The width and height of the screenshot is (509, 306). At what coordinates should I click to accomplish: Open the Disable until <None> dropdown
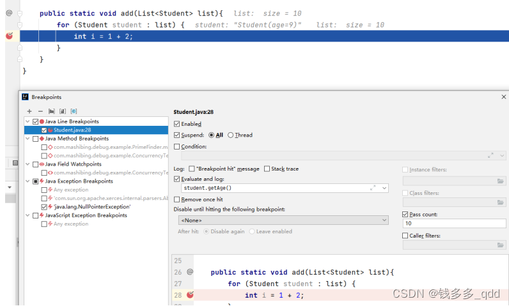(x=283, y=220)
